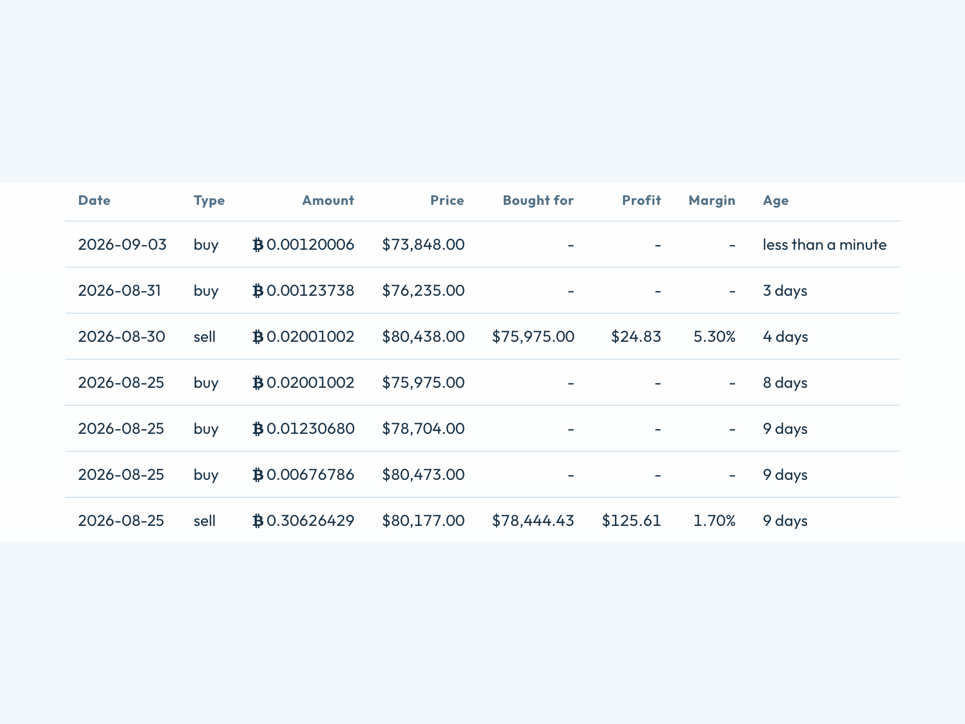Image resolution: width=965 pixels, height=724 pixels.
Task: Click the price $80,438.00
Action: [x=423, y=337]
